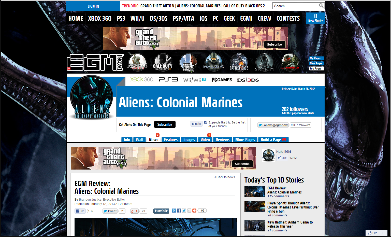The image size is (391, 237).
Task: Click Subscribe next to Get Alerts
Action: click(165, 124)
